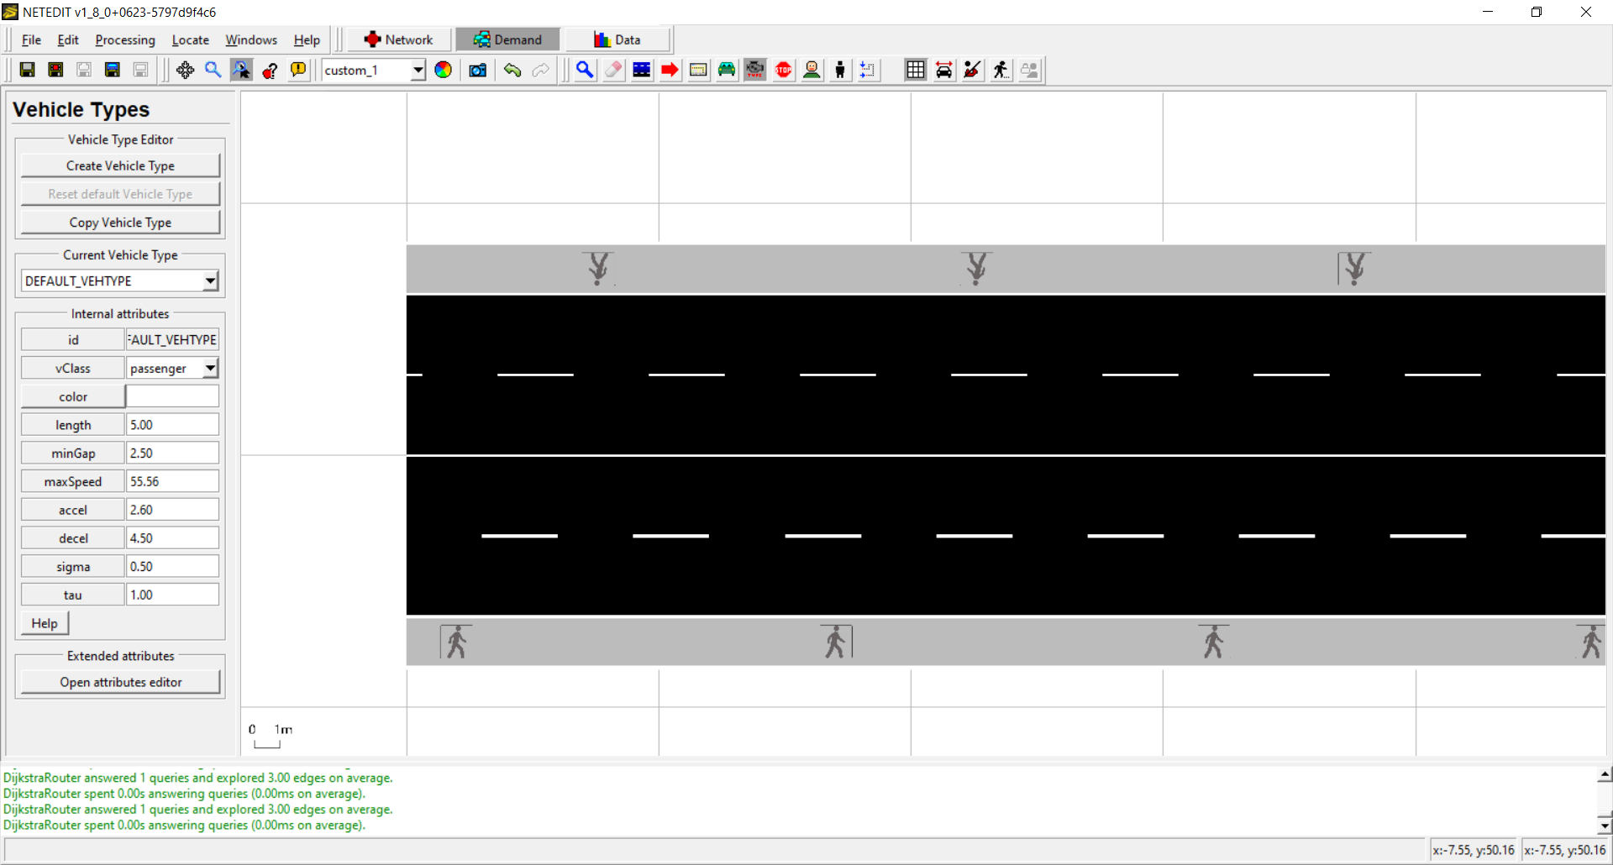Click the undo arrow icon
Image resolution: width=1613 pixels, height=865 pixels.
click(x=512, y=71)
